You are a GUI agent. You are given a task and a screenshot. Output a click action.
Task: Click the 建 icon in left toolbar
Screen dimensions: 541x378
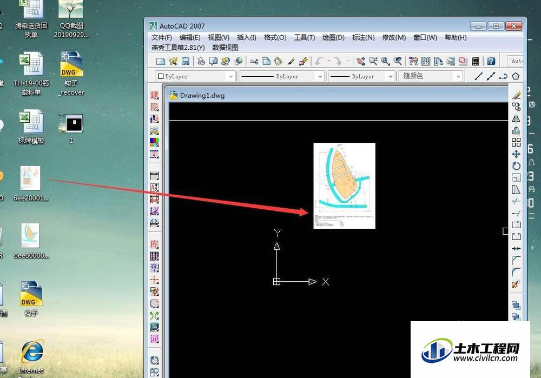pyautogui.click(x=154, y=95)
